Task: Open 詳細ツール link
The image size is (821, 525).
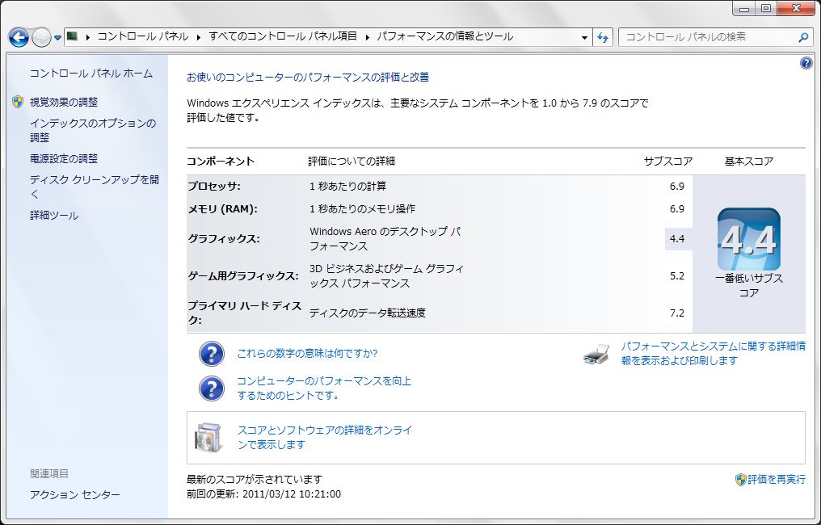Action: [54, 215]
